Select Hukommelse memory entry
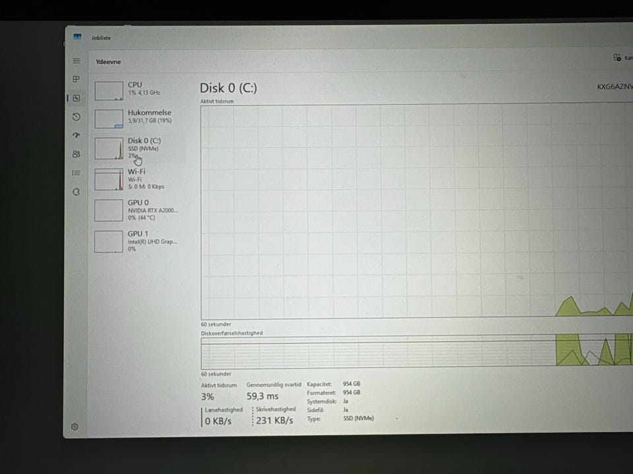Viewport: 633px width, 474px height. pos(138,118)
